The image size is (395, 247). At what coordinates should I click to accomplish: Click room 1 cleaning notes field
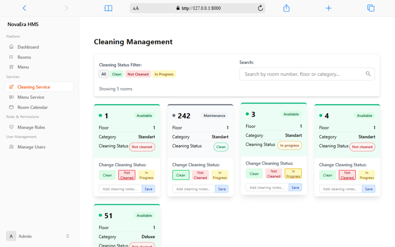(121, 189)
